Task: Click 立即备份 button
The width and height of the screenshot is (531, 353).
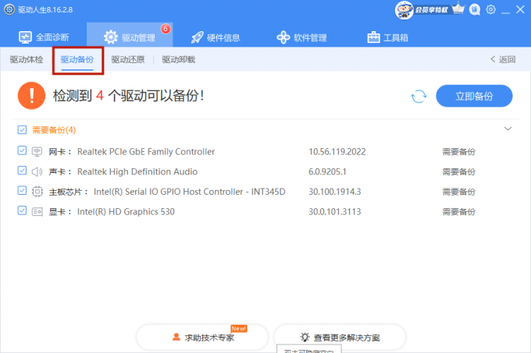Action: click(474, 97)
